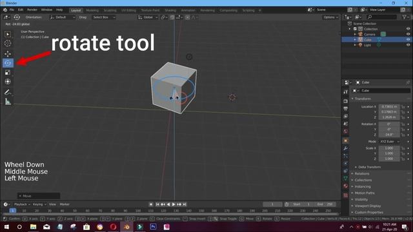
Task: Open the pivot point dropdown
Action: coord(164,17)
